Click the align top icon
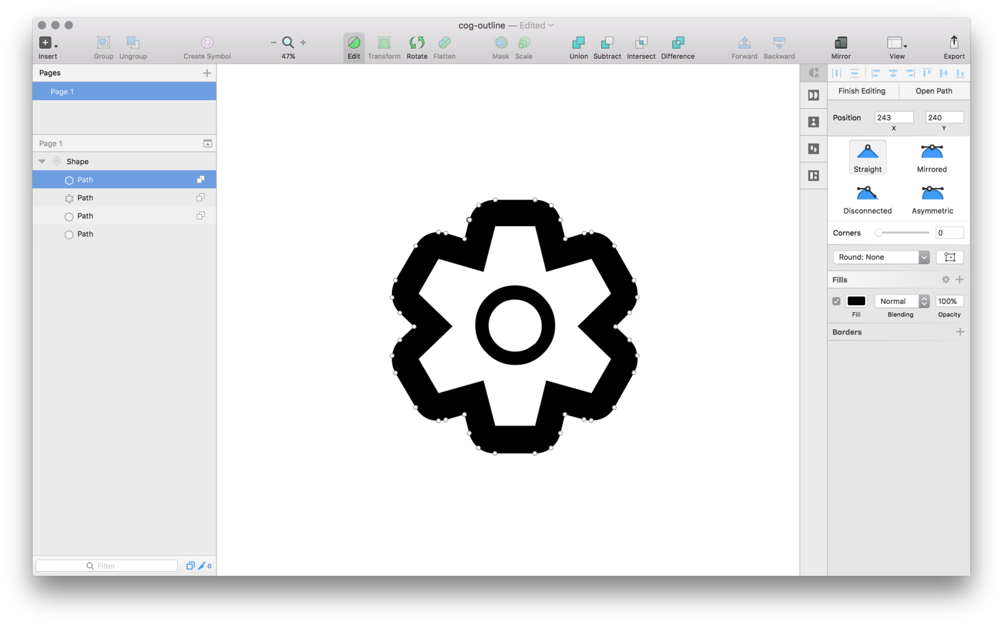Viewport: 1002px width, 625px height. tap(927, 73)
